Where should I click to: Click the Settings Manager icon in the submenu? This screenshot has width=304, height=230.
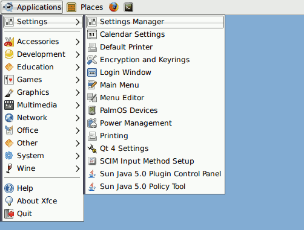[x=92, y=22]
